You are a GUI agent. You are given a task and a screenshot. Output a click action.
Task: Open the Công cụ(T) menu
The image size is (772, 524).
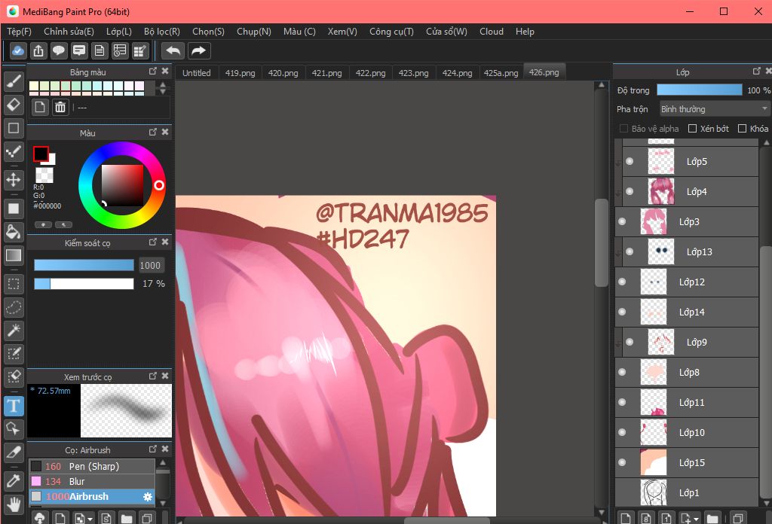tap(391, 32)
